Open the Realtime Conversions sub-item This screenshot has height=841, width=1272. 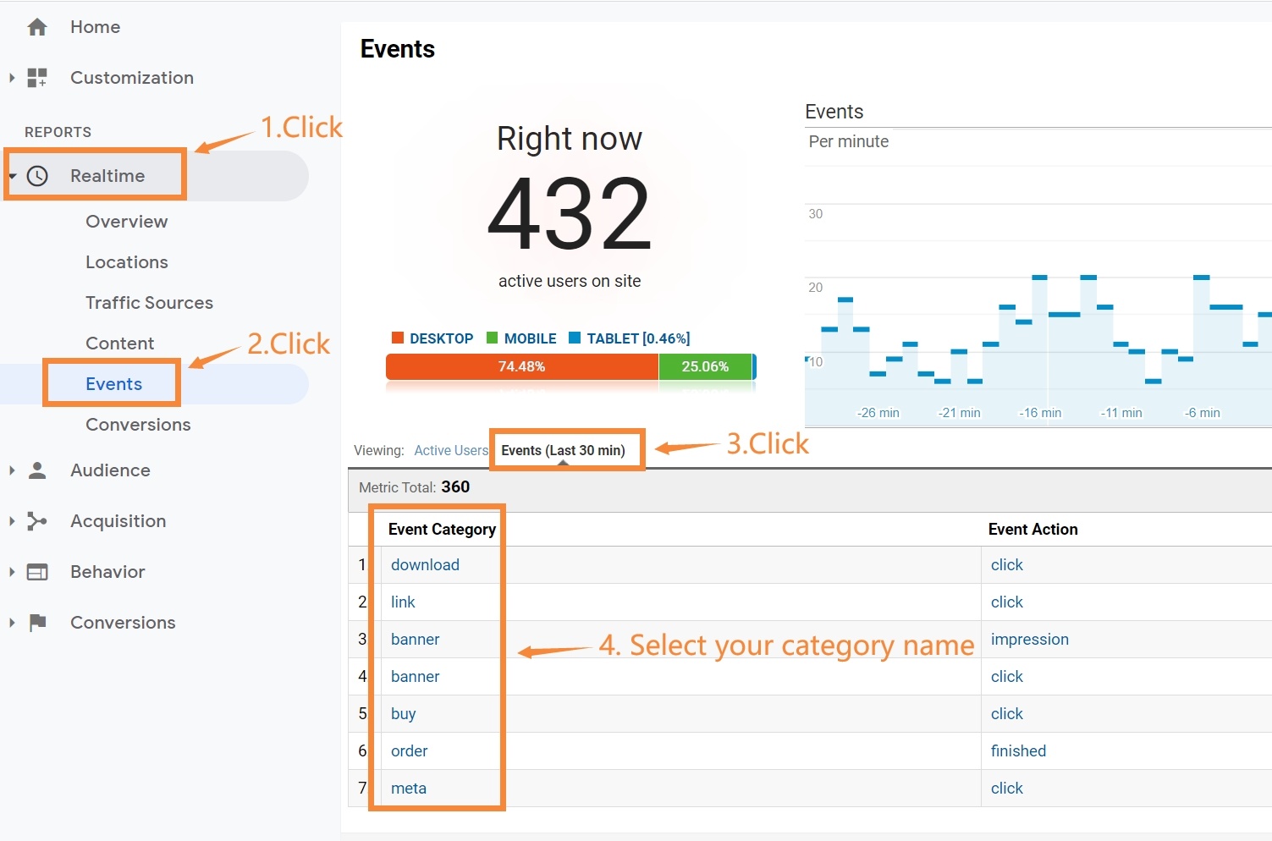[x=138, y=425]
